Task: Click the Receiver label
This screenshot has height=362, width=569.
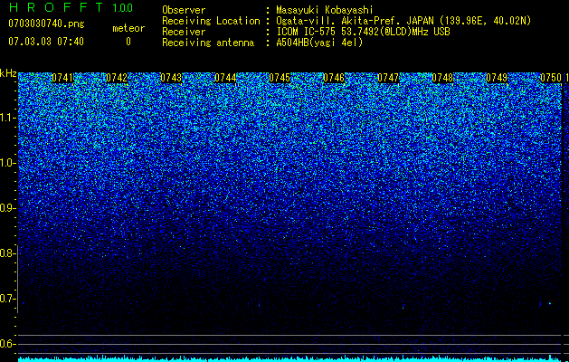Action: [x=184, y=32]
